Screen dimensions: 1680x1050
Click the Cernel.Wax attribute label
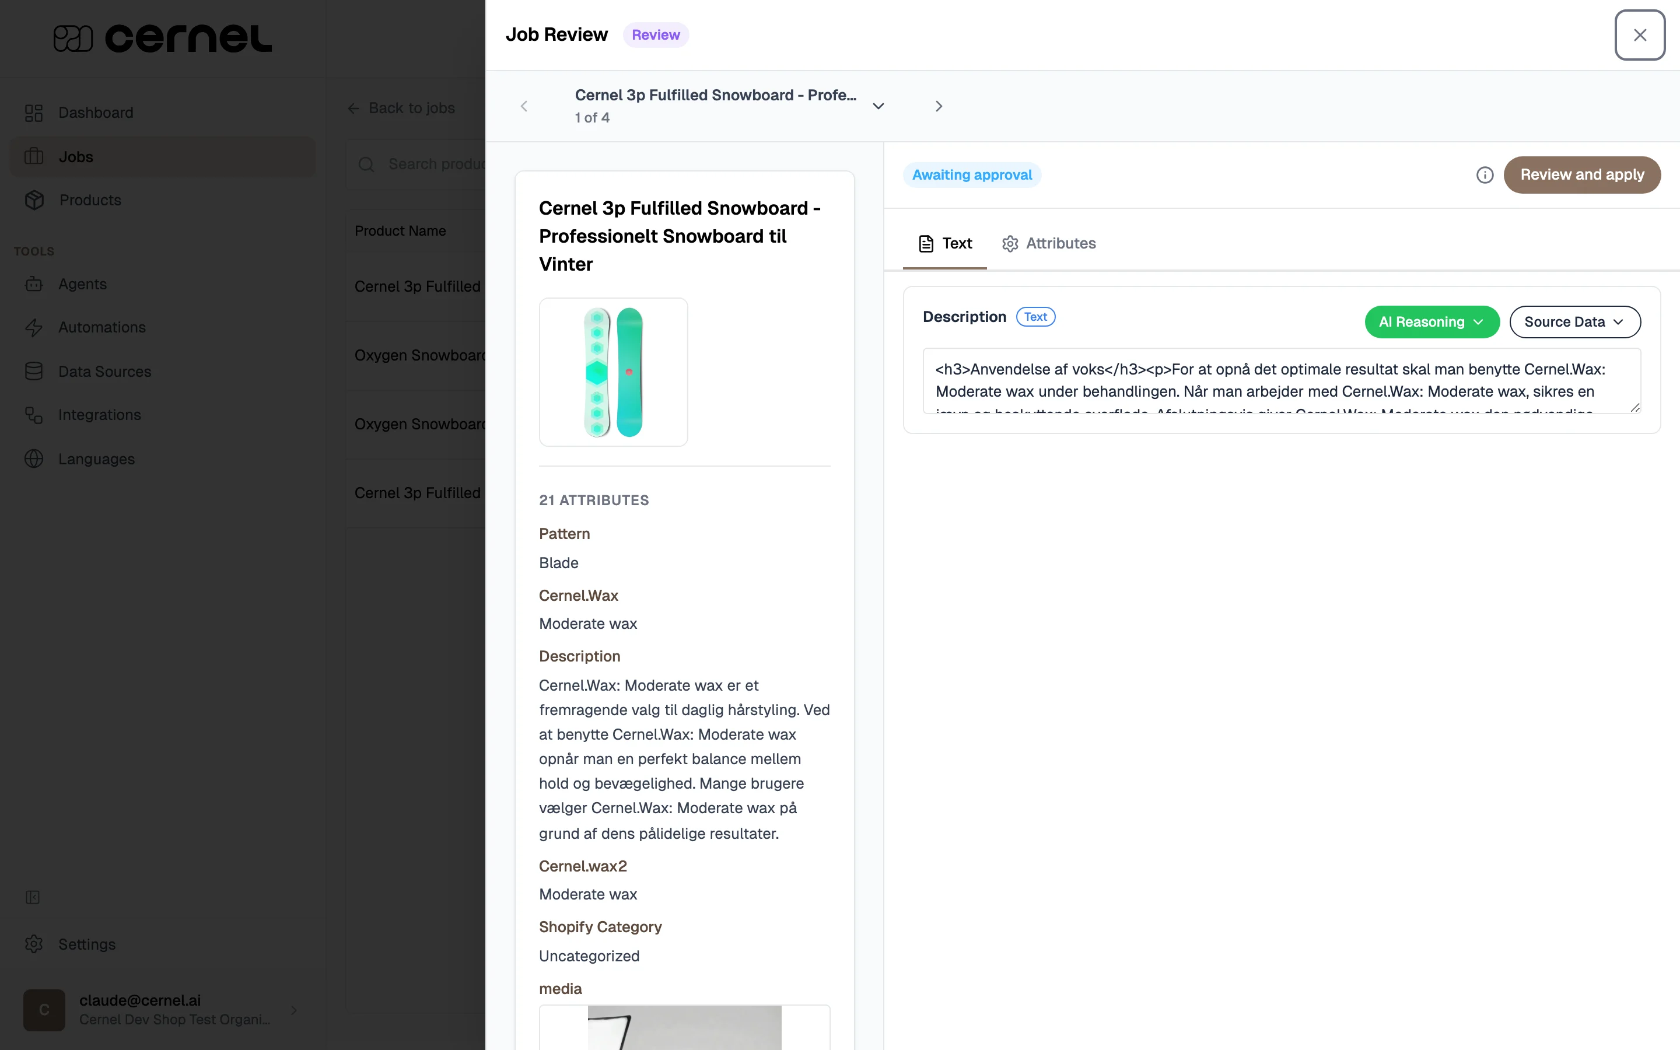578,595
